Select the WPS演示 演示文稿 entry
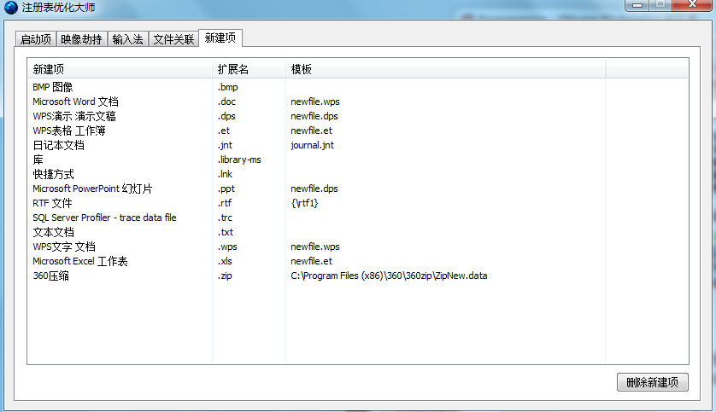716x412 pixels. click(x=74, y=116)
